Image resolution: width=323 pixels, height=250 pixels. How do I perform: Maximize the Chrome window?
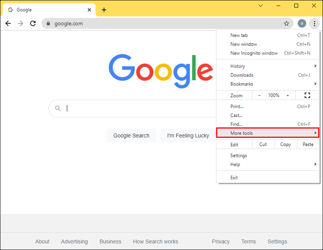[296, 6]
